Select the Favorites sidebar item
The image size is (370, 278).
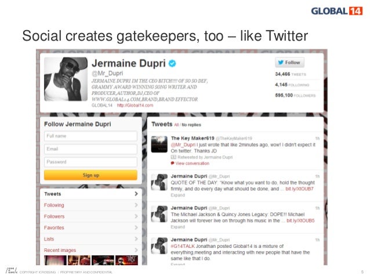(91, 228)
